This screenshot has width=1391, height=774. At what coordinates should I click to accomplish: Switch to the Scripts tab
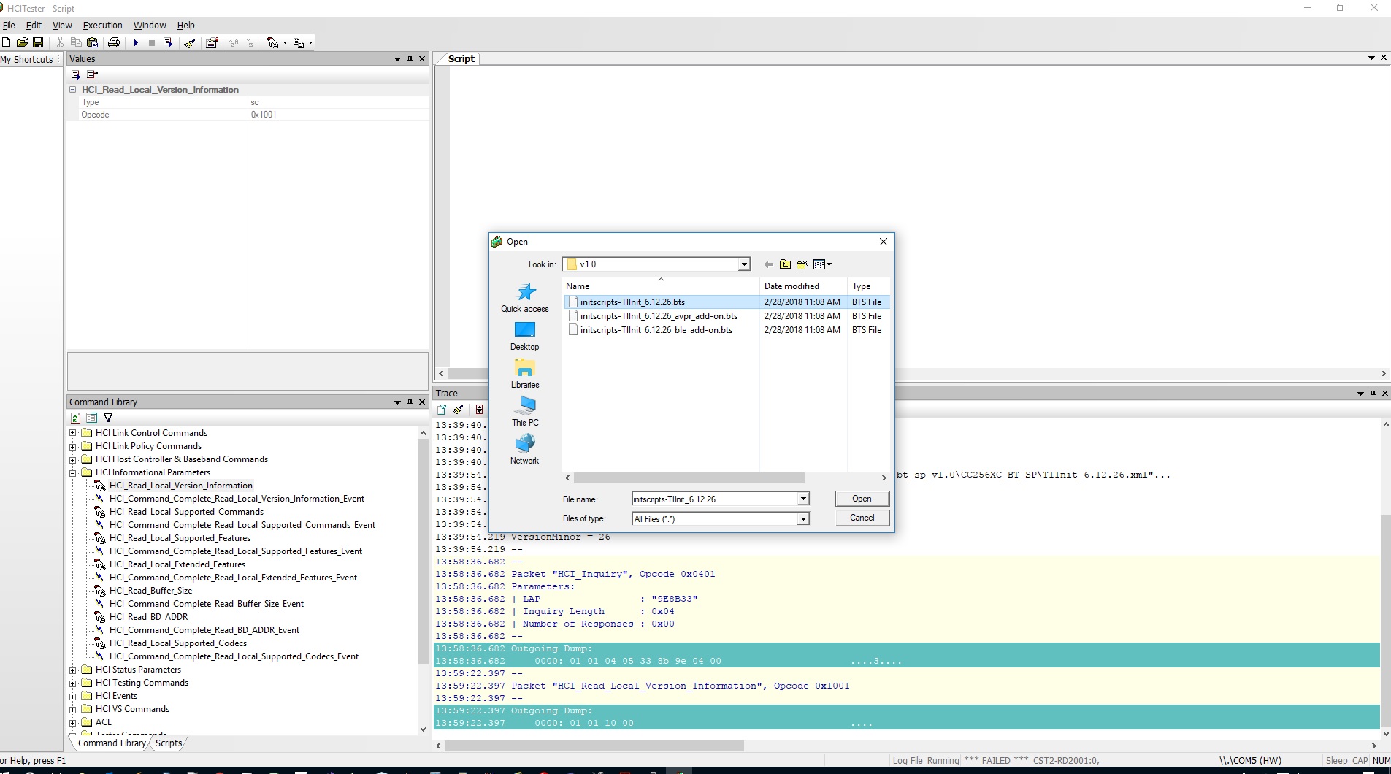(x=169, y=743)
